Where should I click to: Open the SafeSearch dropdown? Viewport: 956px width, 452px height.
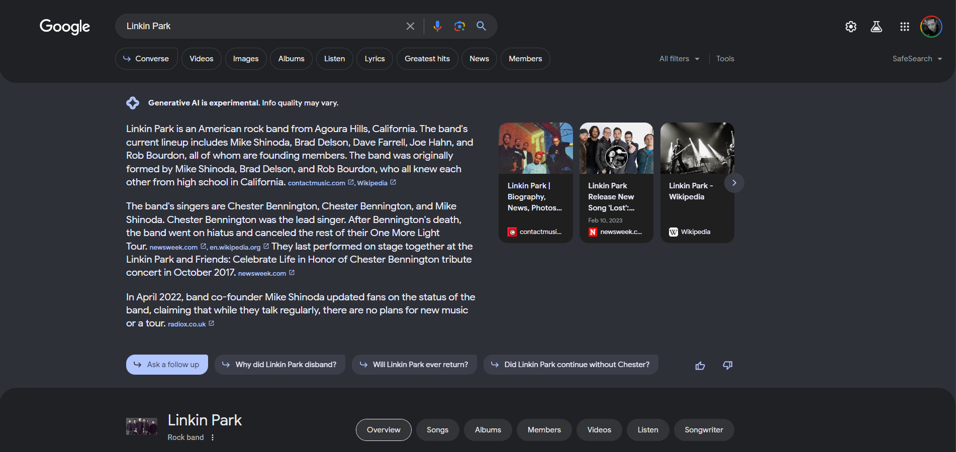(917, 59)
